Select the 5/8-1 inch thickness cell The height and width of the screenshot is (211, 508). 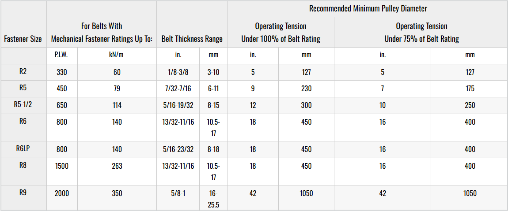click(x=178, y=193)
